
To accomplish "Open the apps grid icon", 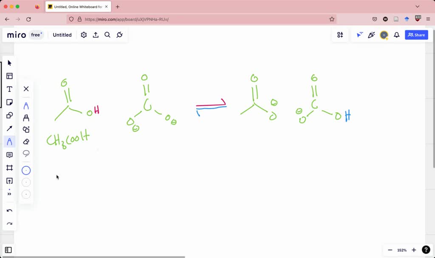I will point(340,35).
